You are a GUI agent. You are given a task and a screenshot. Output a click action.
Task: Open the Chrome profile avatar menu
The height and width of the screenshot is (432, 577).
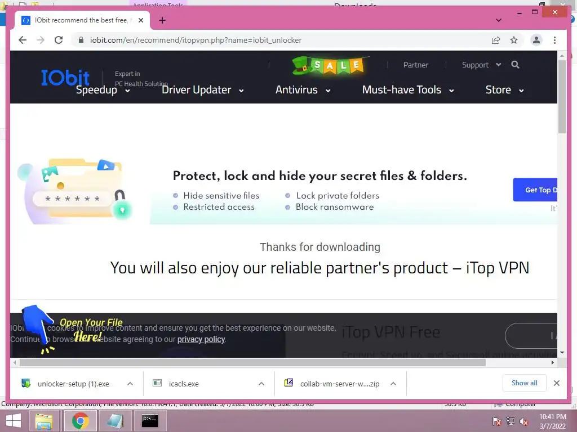pyautogui.click(x=536, y=40)
